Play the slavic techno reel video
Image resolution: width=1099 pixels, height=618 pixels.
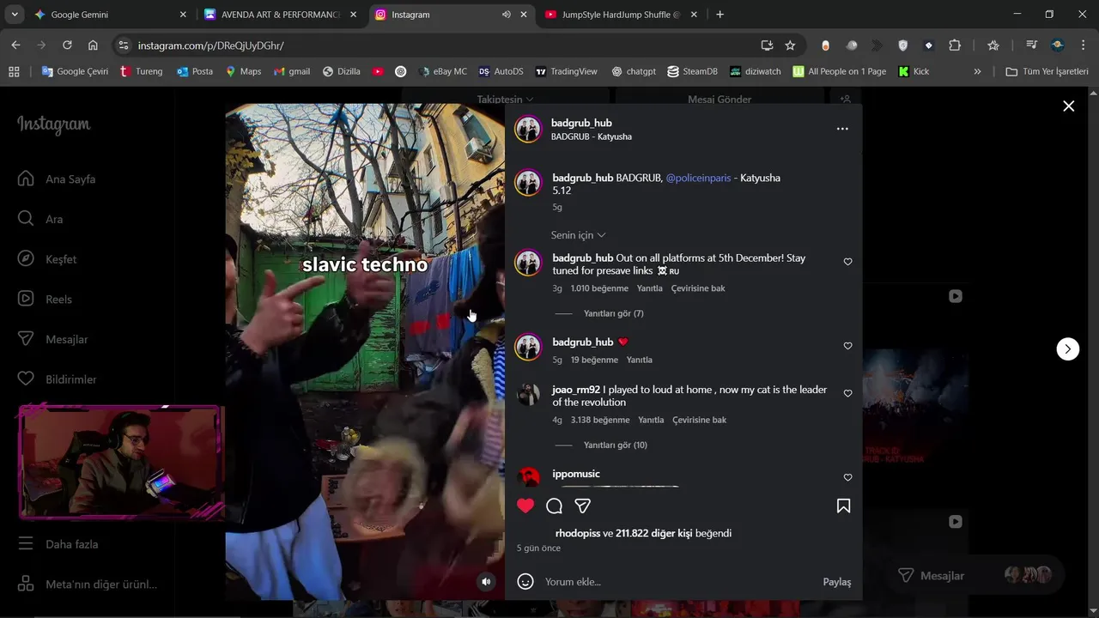365,352
